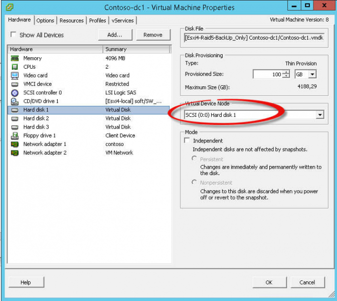This screenshot has height=301, width=337.
Task: Enable the Show All Devices checkbox
Action: 13,35
